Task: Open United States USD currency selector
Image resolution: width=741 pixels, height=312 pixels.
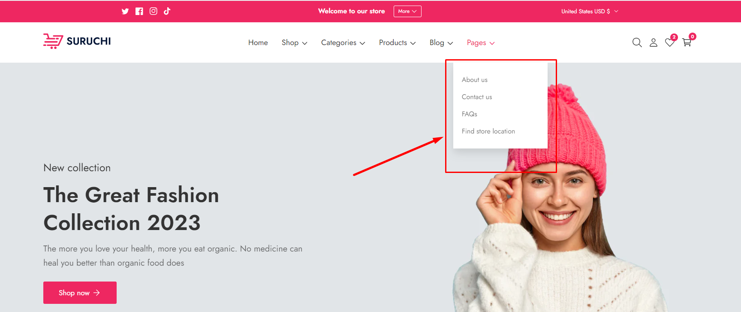Action: pyautogui.click(x=590, y=11)
